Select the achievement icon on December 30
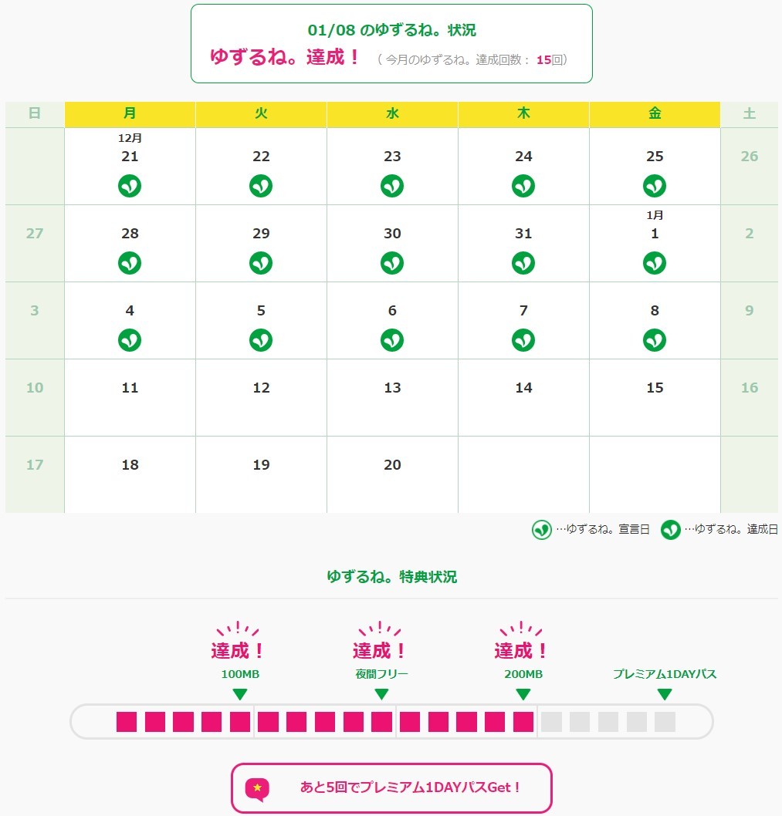Screen dimensions: 782x816 [392, 263]
